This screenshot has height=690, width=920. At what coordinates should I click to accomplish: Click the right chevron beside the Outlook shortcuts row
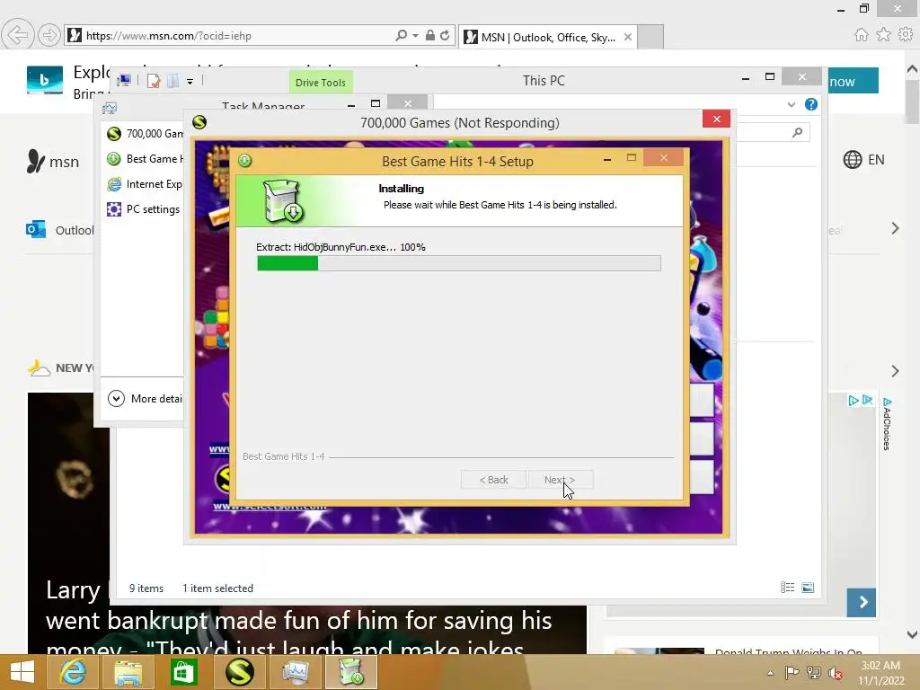(x=895, y=228)
